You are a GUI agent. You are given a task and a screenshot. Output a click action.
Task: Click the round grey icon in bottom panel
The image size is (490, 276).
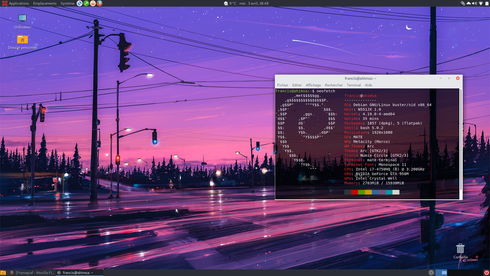431,273
